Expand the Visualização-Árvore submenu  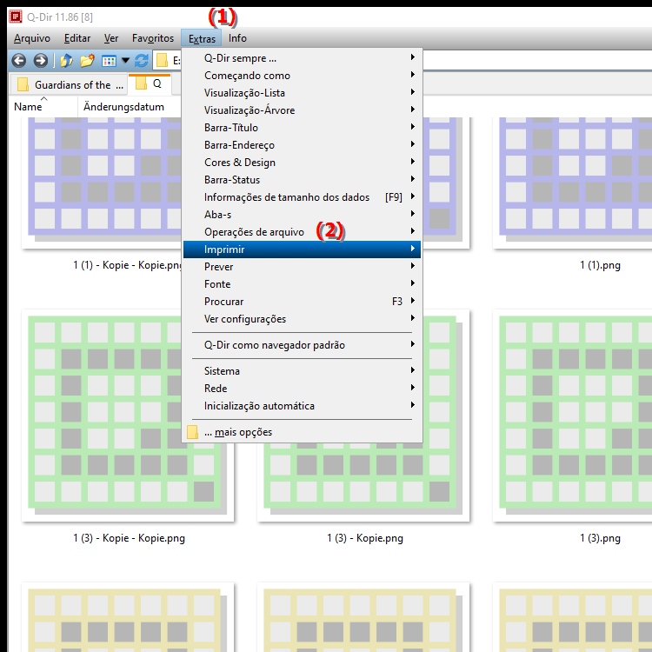pyautogui.click(x=302, y=110)
